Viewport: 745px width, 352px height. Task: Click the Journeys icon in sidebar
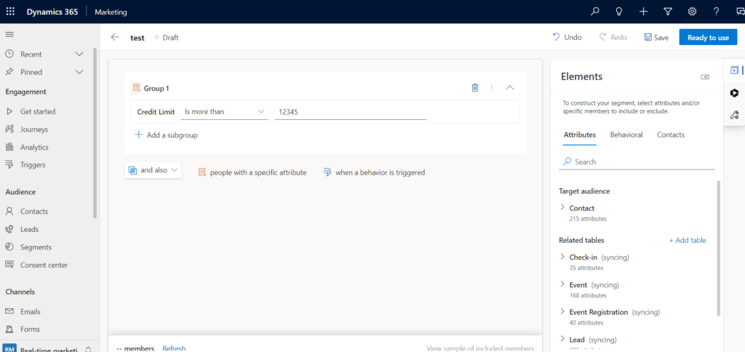click(9, 129)
